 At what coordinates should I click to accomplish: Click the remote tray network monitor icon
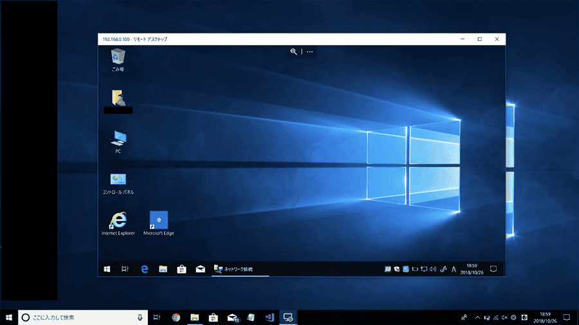tap(424, 269)
